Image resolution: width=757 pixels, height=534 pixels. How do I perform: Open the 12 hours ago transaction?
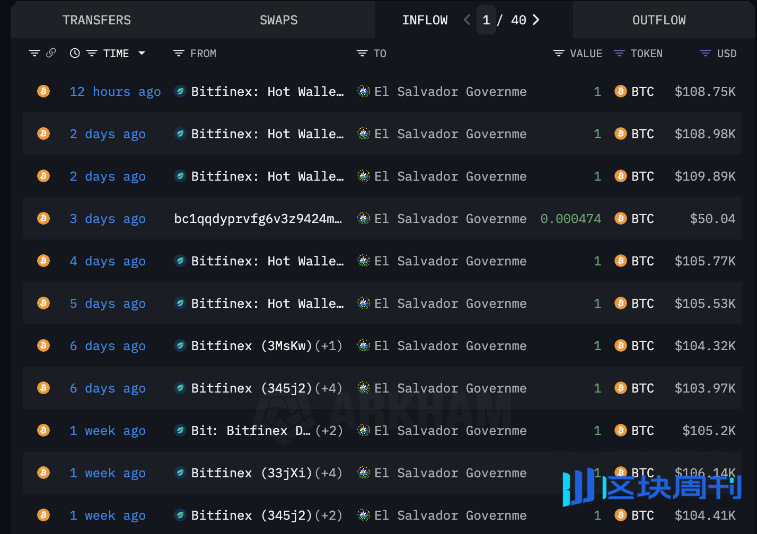[x=115, y=92]
